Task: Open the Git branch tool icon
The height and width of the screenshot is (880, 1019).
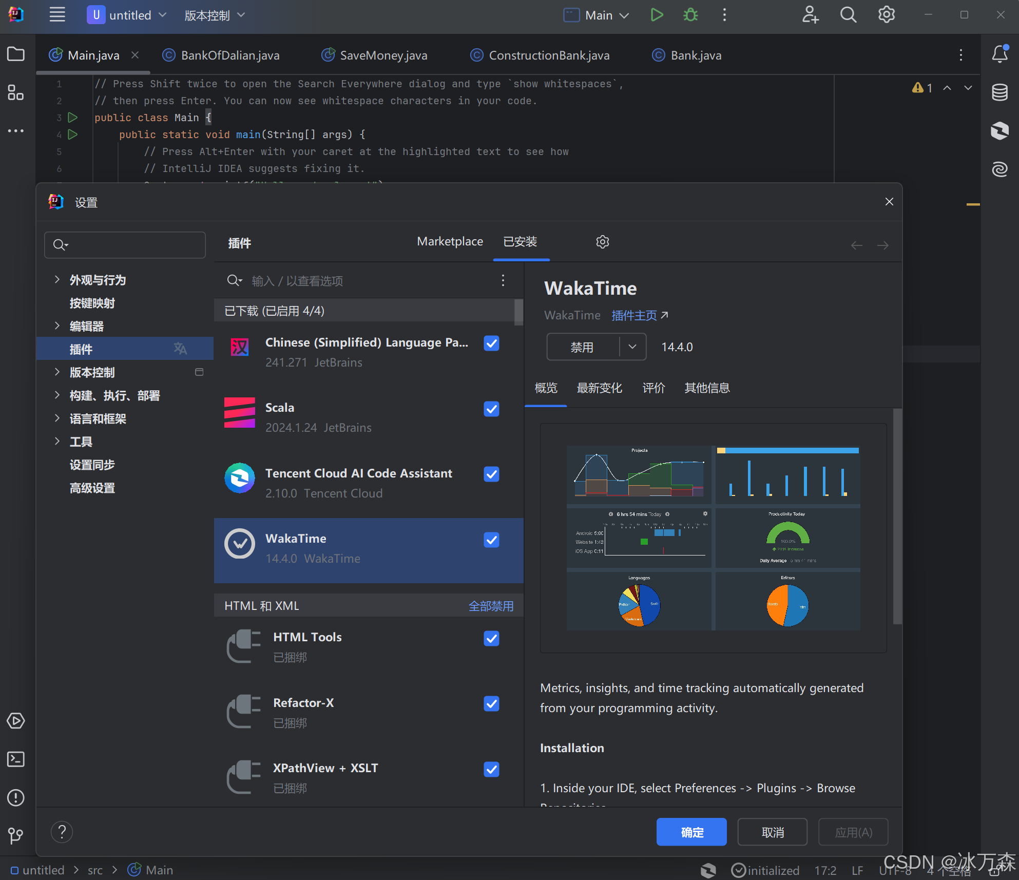Action: tap(16, 836)
